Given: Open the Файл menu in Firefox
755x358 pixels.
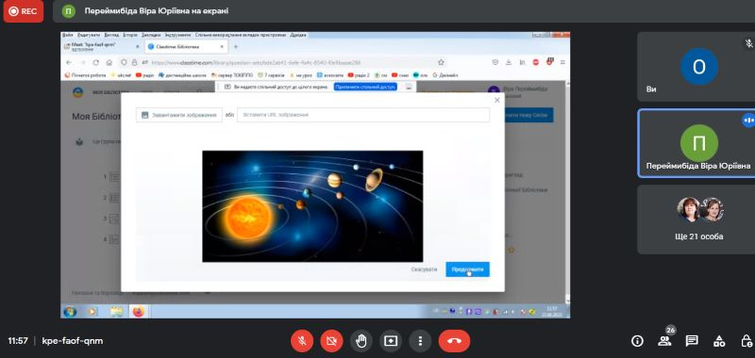Looking at the screenshot, I should 67,35.
